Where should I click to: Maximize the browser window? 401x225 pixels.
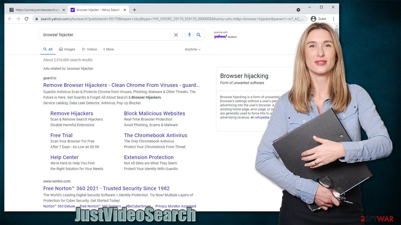(321, 7)
